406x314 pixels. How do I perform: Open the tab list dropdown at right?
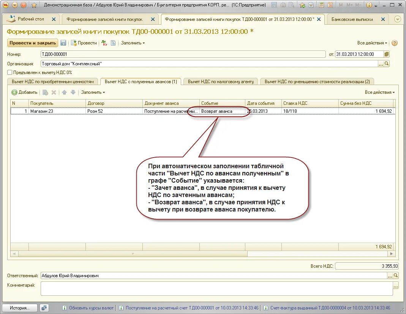[x=398, y=19]
